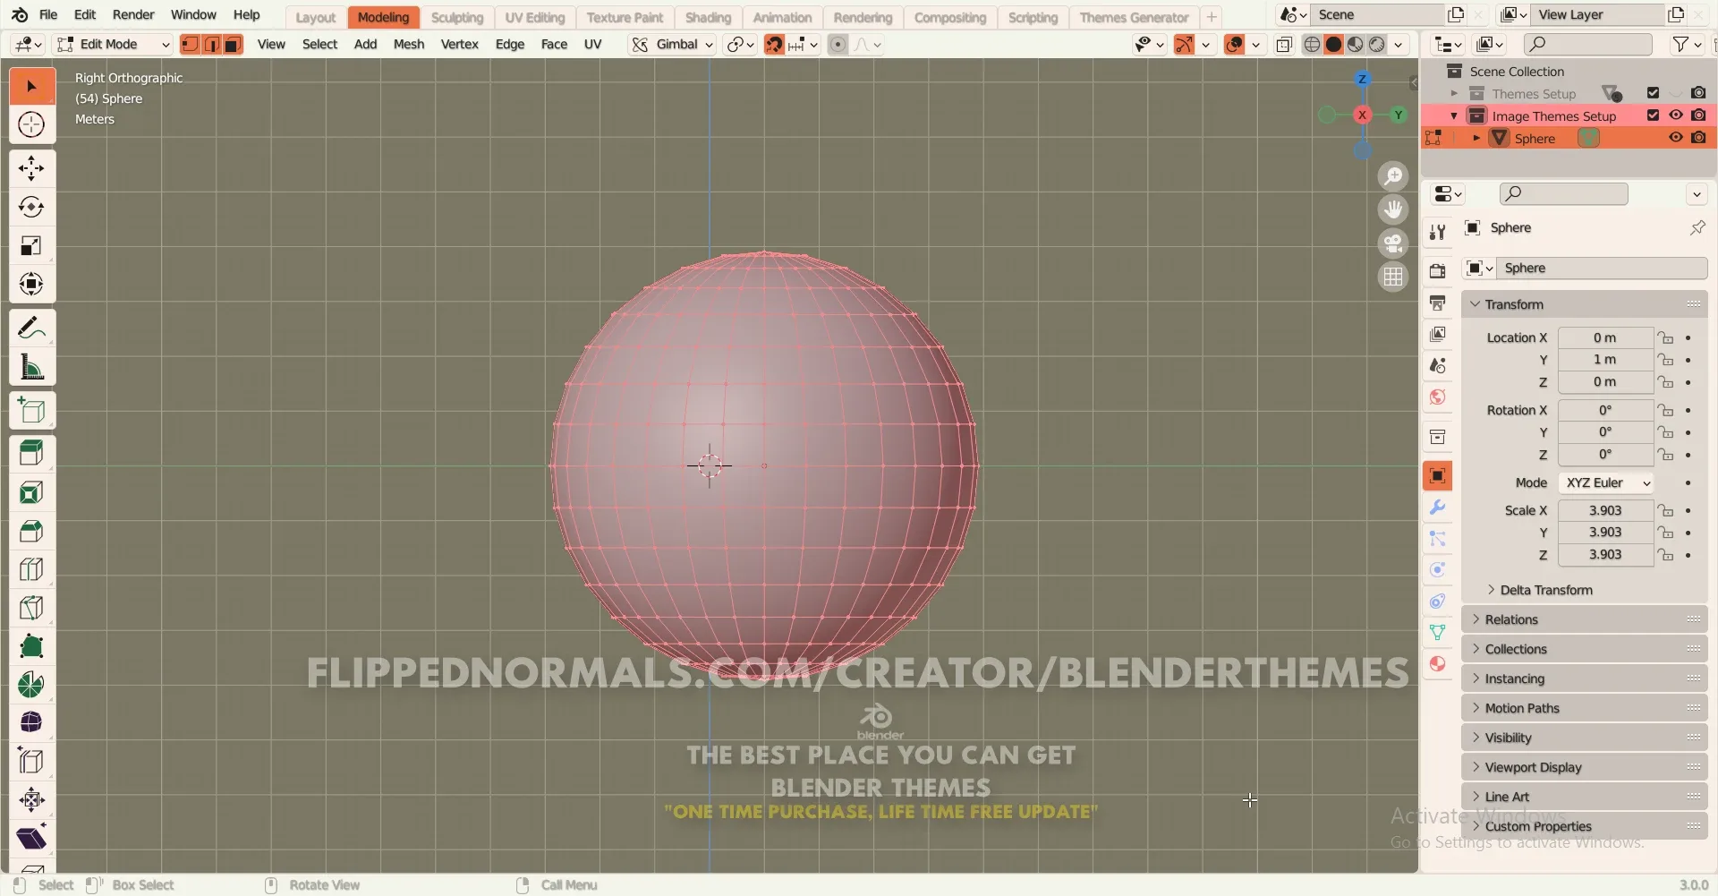Open the Render Properties tab
The image size is (1718, 896).
point(1438,270)
